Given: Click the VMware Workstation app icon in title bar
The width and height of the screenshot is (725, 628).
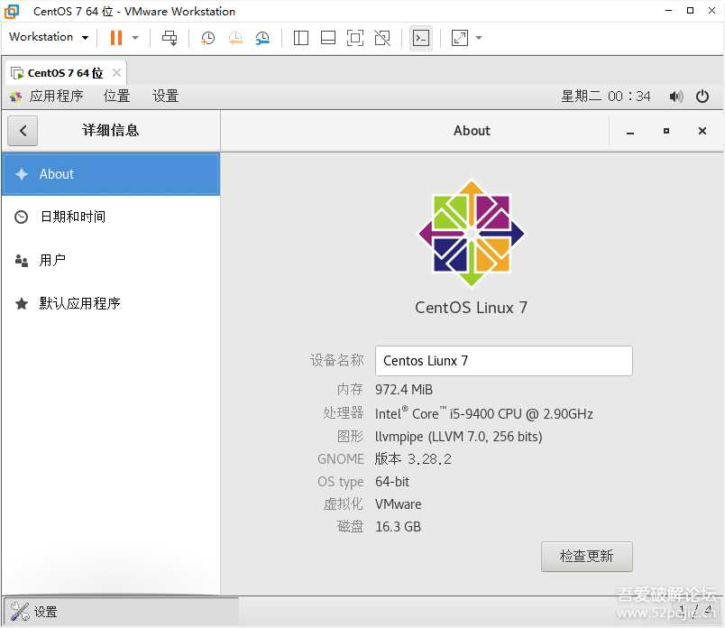Looking at the screenshot, I should (12, 11).
